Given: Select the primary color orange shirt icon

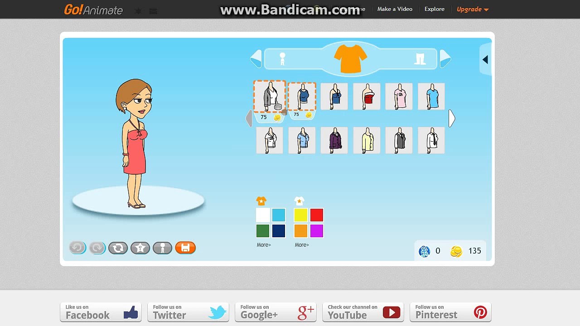Looking at the screenshot, I should (x=261, y=201).
